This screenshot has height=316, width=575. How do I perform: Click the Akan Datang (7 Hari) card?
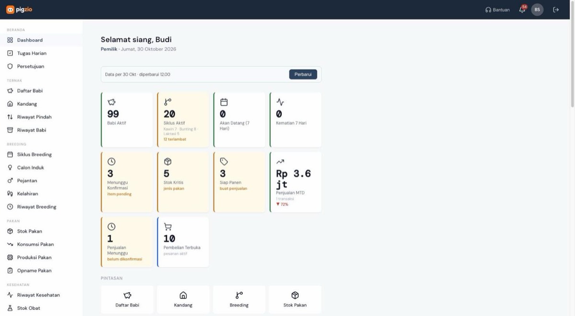239,120
